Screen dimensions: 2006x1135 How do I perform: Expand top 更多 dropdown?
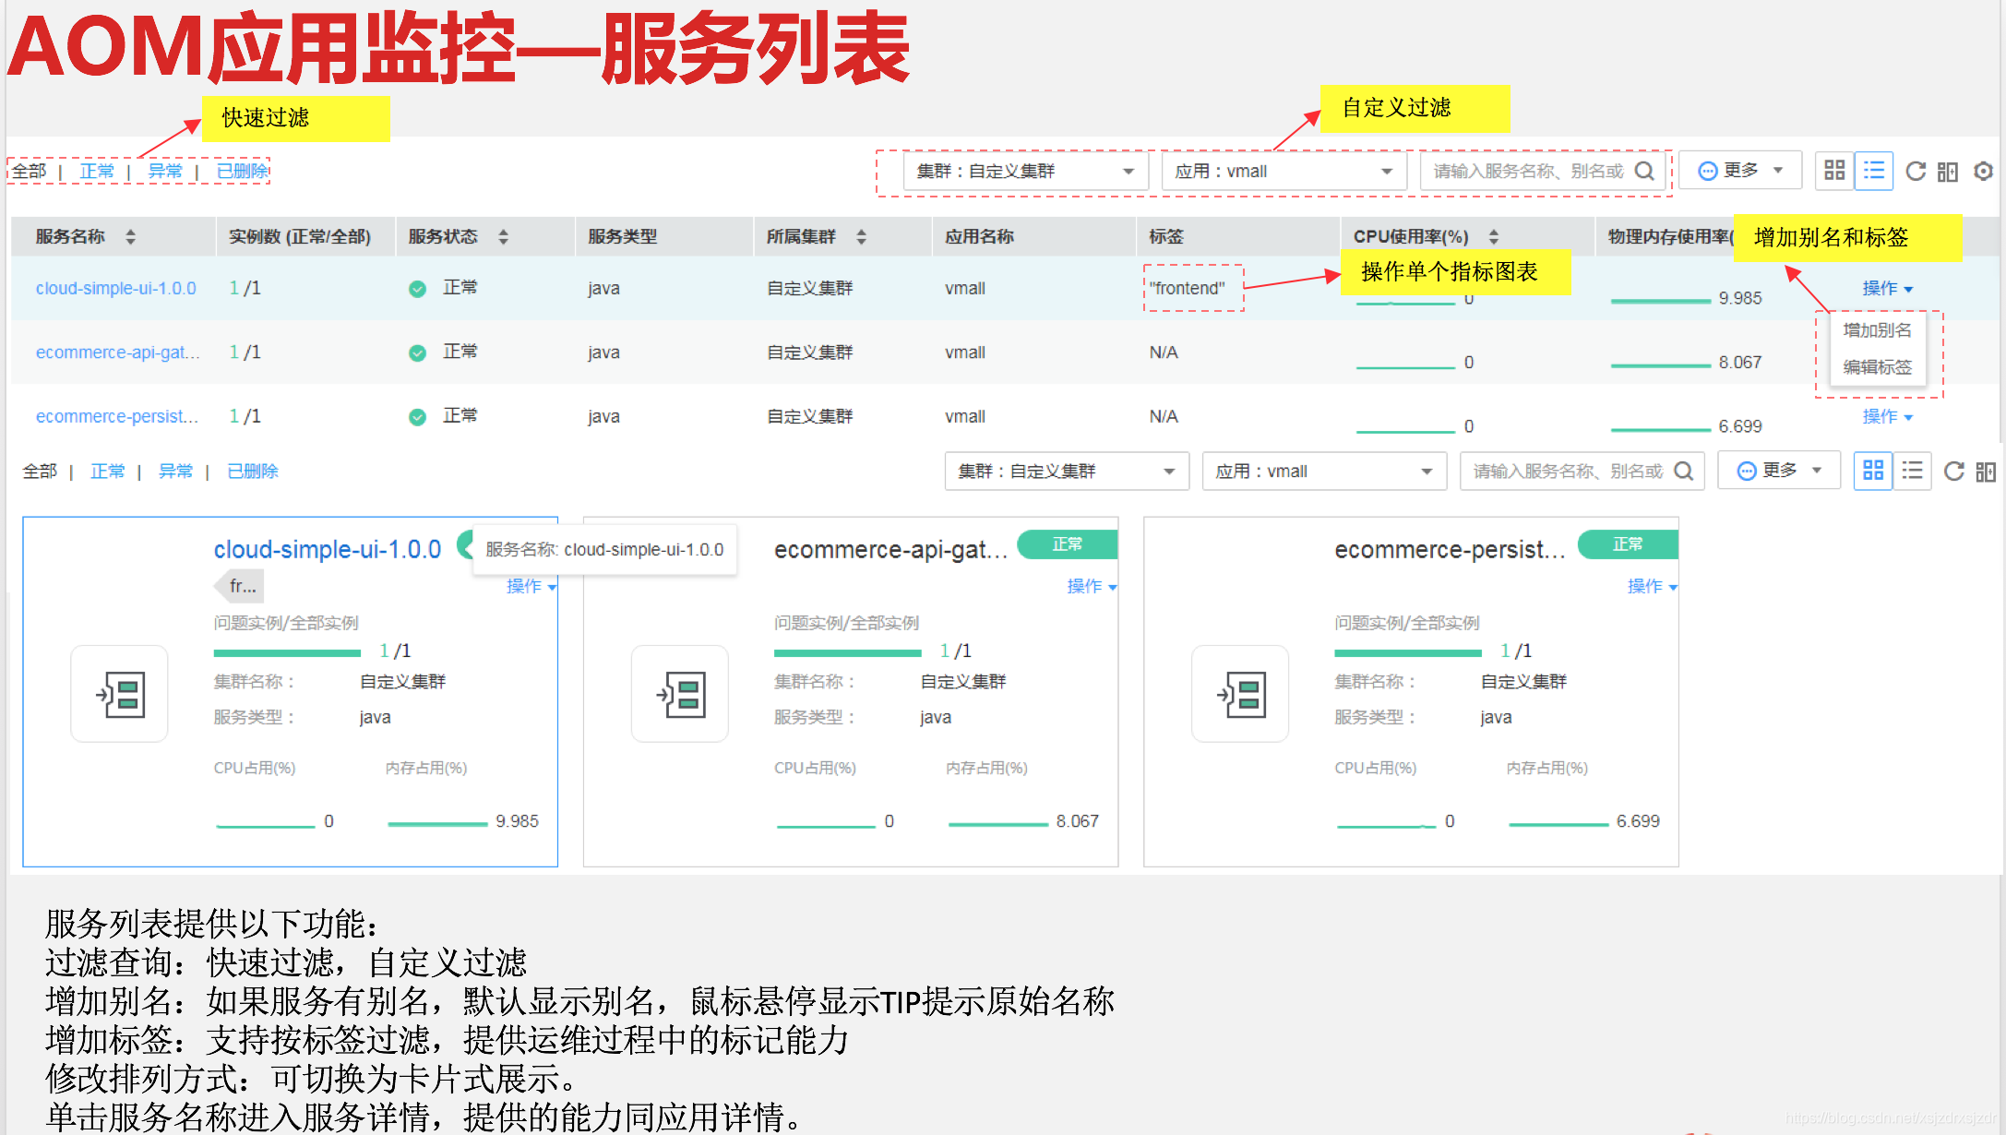click(x=1740, y=171)
